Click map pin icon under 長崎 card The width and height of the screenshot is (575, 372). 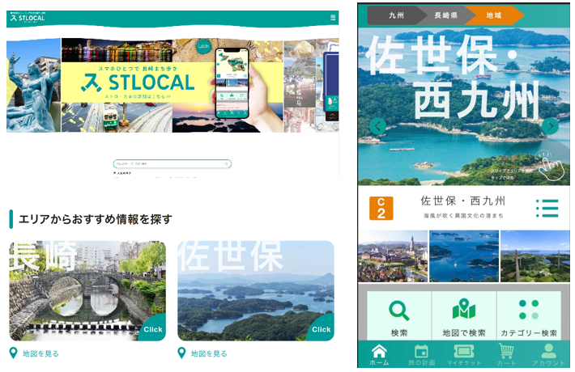point(13,353)
